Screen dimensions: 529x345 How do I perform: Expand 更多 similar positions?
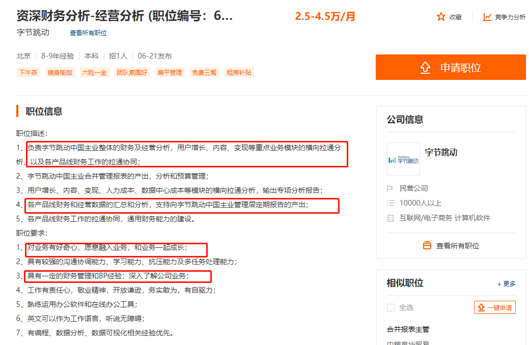point(507,284)
